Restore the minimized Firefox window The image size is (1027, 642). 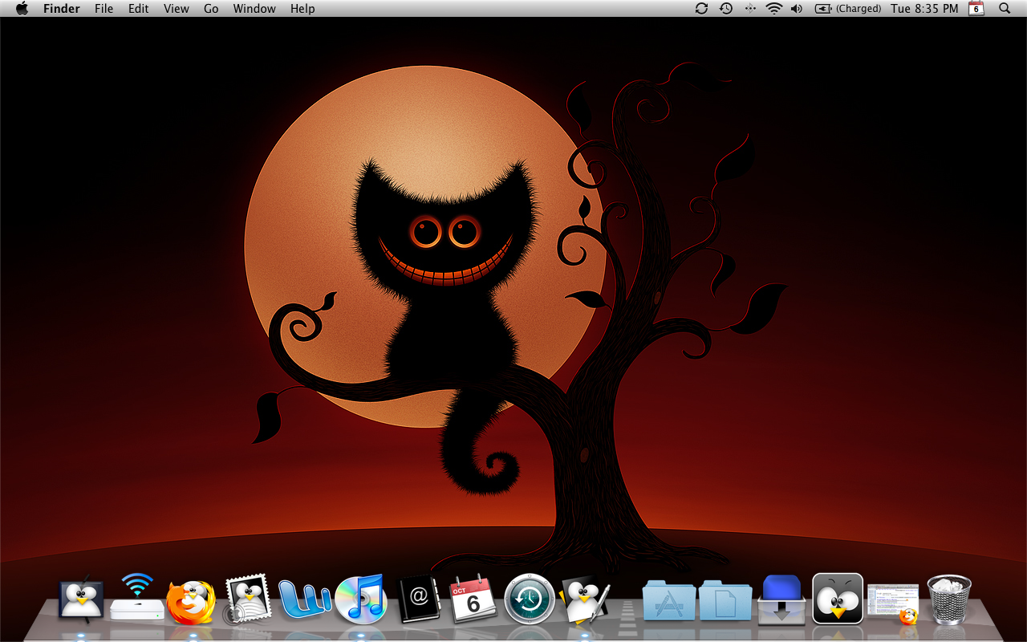[893, 603]
